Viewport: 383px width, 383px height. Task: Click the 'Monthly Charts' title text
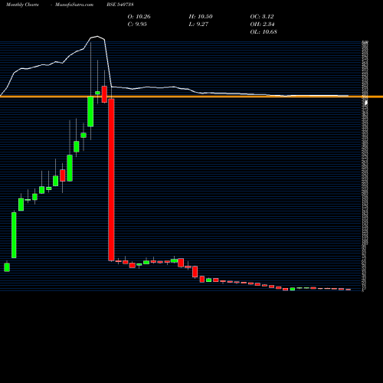pos(22,5)
